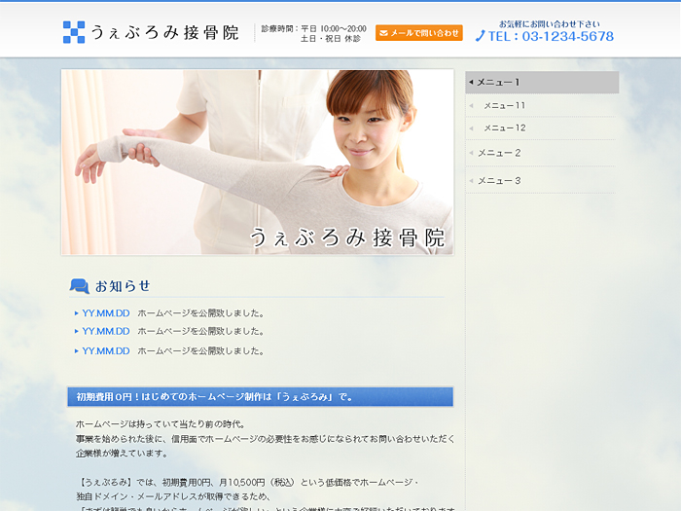Screen dimensions: 681x511
Task: Click the triangle bullet of the first news row
Action: pyautogui.click(x=77, y=313)
